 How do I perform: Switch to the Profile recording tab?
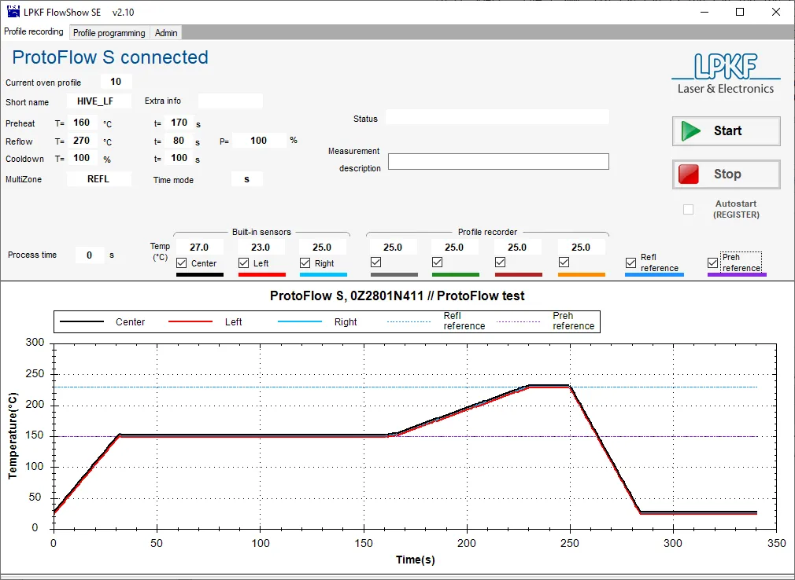[34, 31]
